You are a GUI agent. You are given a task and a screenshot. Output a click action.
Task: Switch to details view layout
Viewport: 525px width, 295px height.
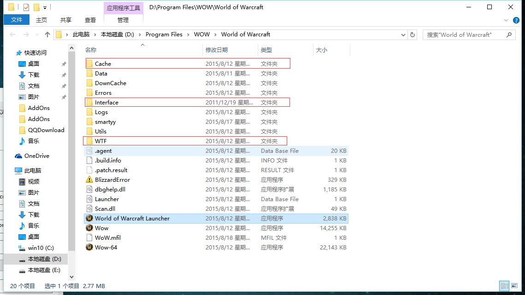pos(505,286)
